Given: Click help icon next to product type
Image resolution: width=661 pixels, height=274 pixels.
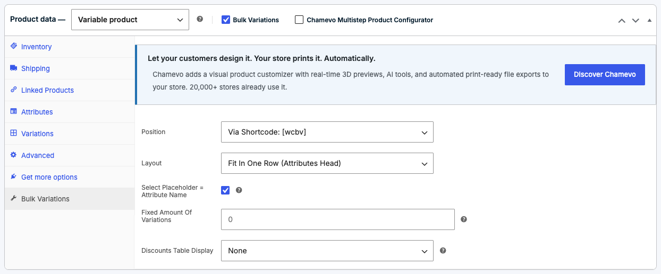Looking at the screenshot, I should (x=200, y=19).
